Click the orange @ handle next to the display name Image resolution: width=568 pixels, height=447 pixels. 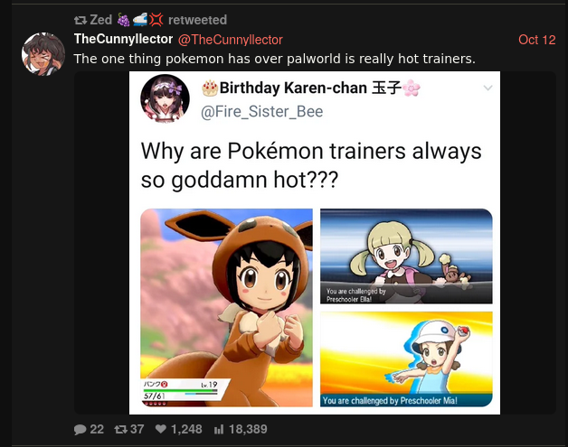[230, 40]
